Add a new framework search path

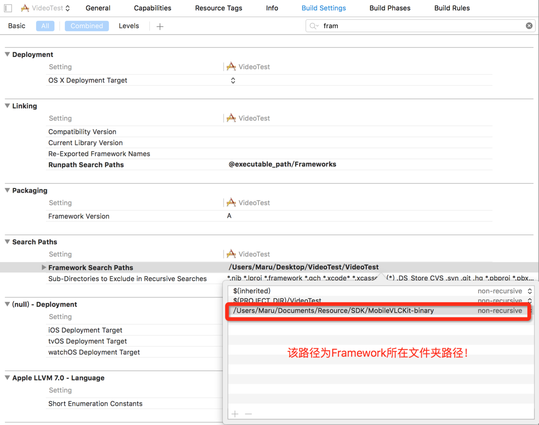[235, 414]
